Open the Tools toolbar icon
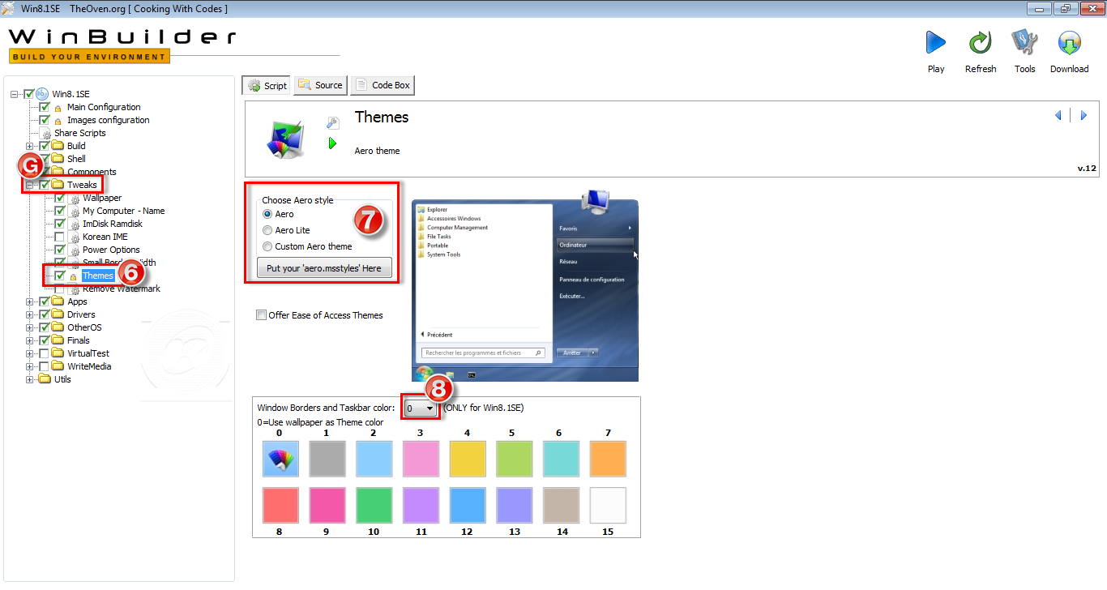Viewport: 1107px width, 590px height. 1024,42
